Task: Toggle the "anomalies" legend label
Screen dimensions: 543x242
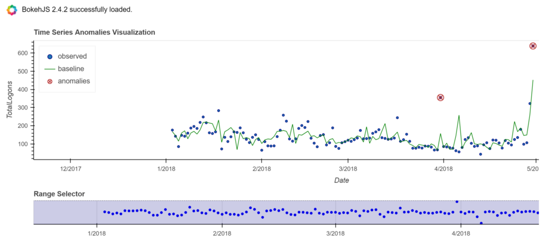Action: (x=74, y=81)
